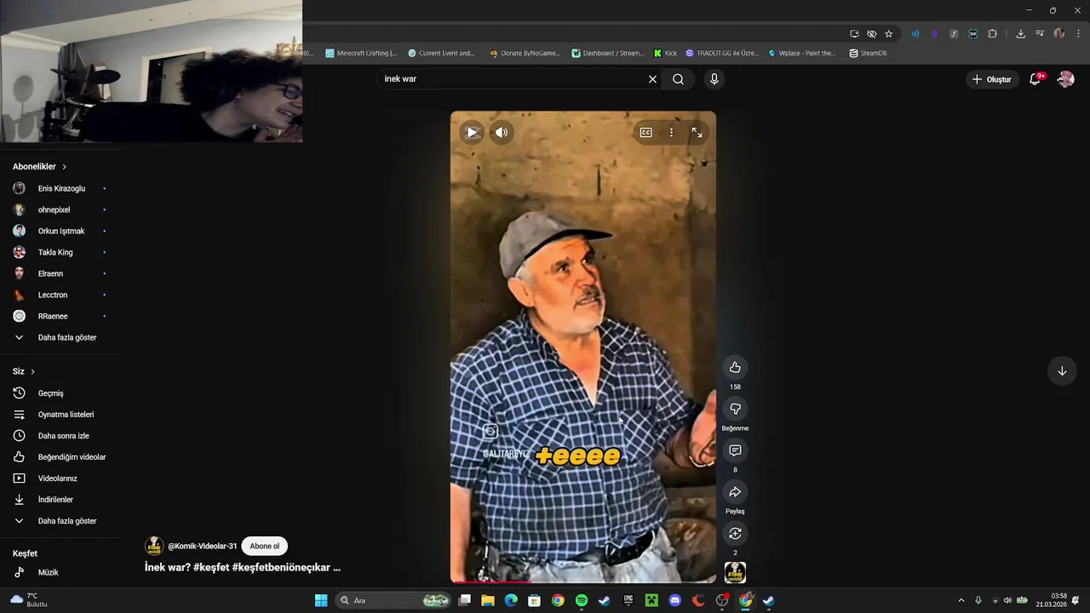
Task: Expand Siz list with Daha fazla göster
Action: (x=61, y=521)
